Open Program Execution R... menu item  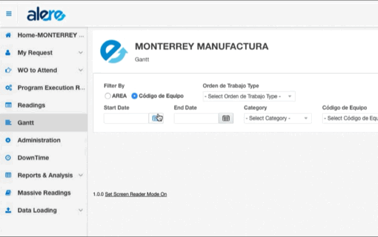click(x=44, y=87)
